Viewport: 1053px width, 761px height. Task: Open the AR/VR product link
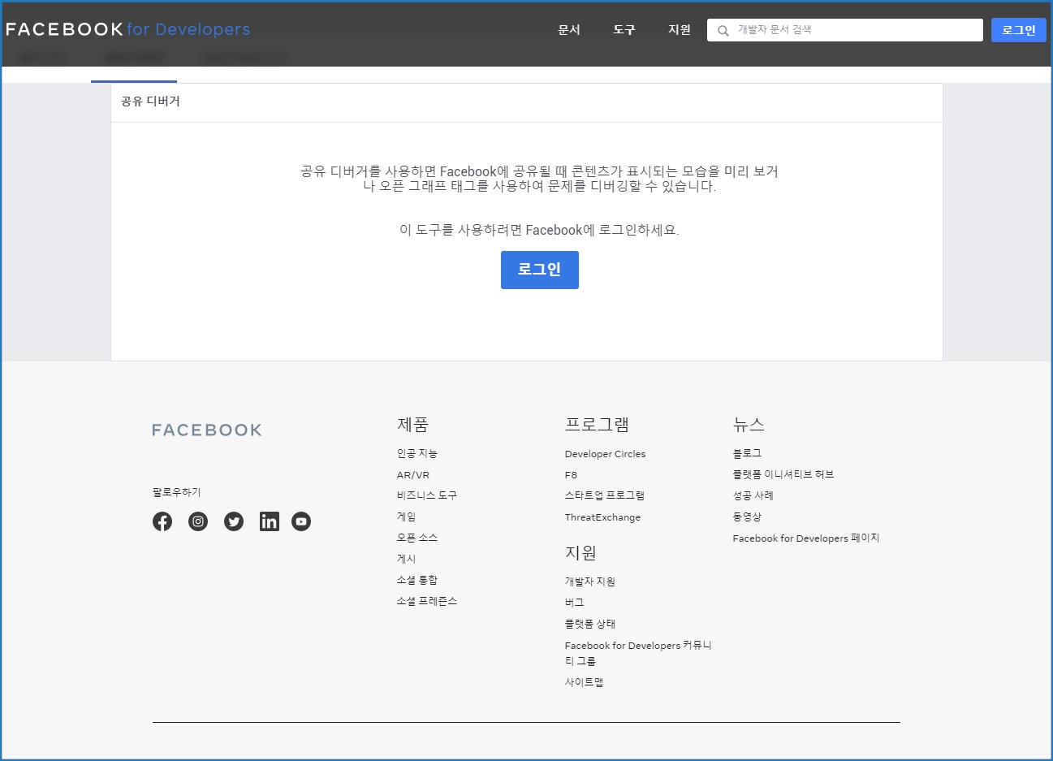pyautogui.click(x=413, y=475)
